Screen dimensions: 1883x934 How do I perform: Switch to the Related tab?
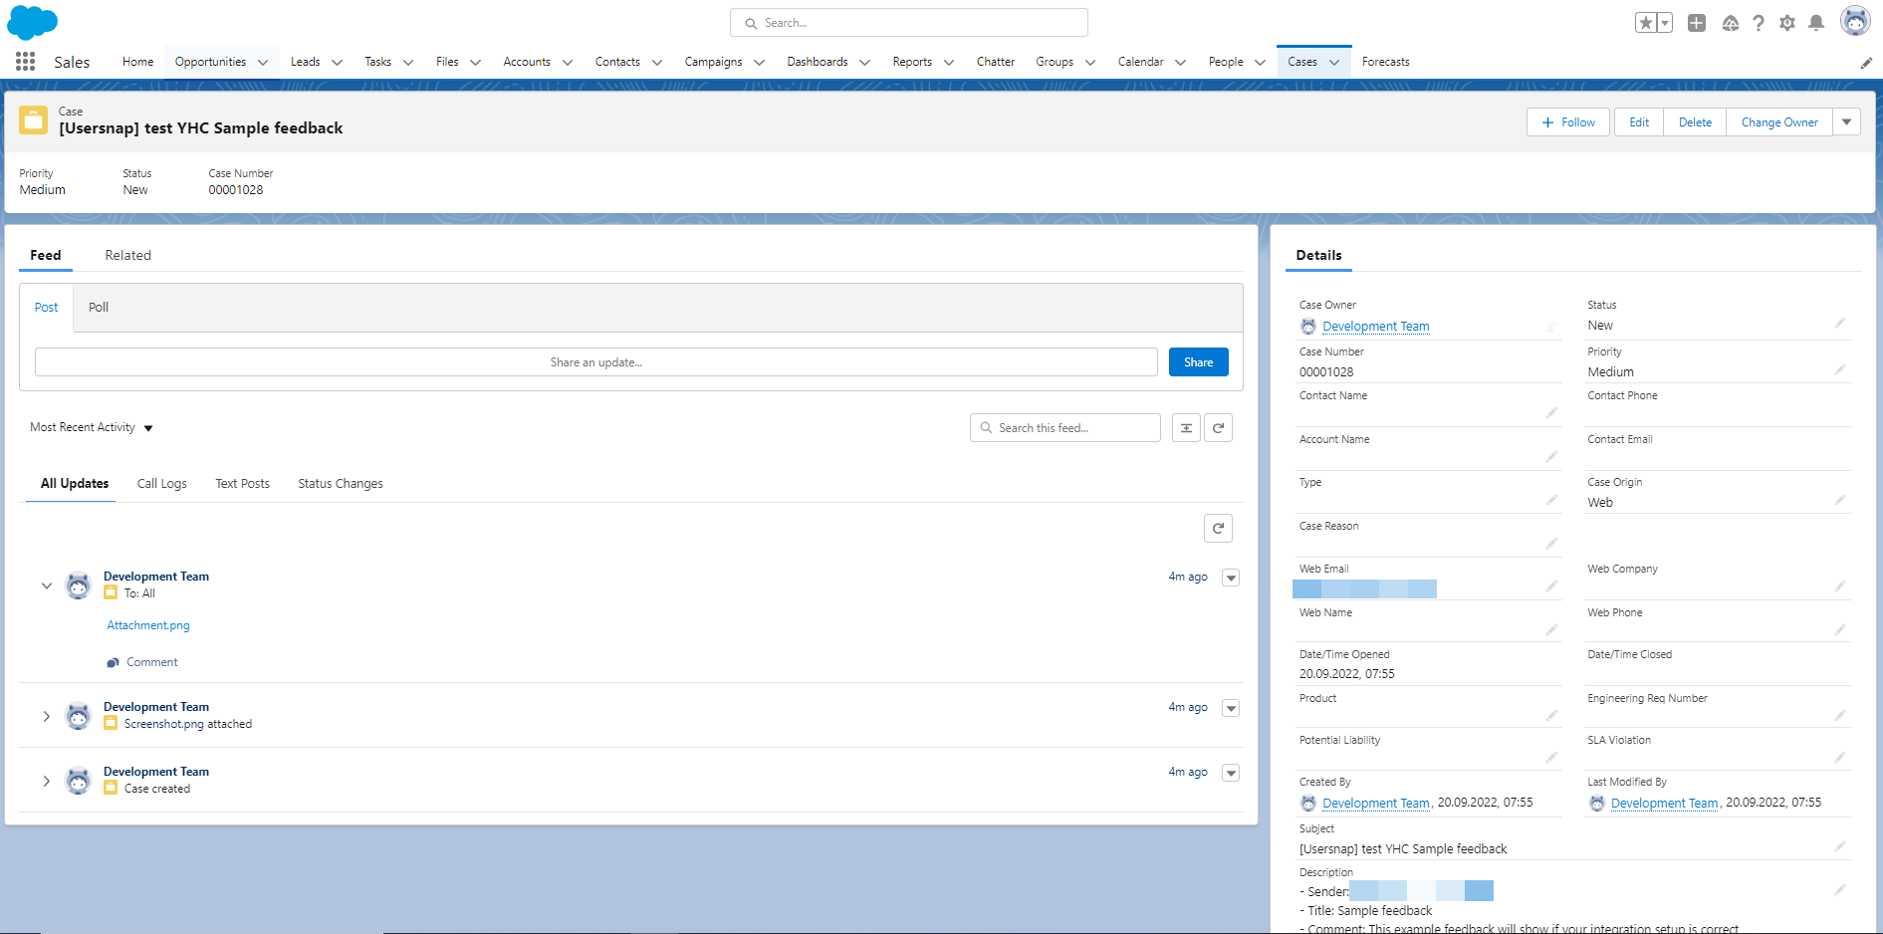point(128,255)
